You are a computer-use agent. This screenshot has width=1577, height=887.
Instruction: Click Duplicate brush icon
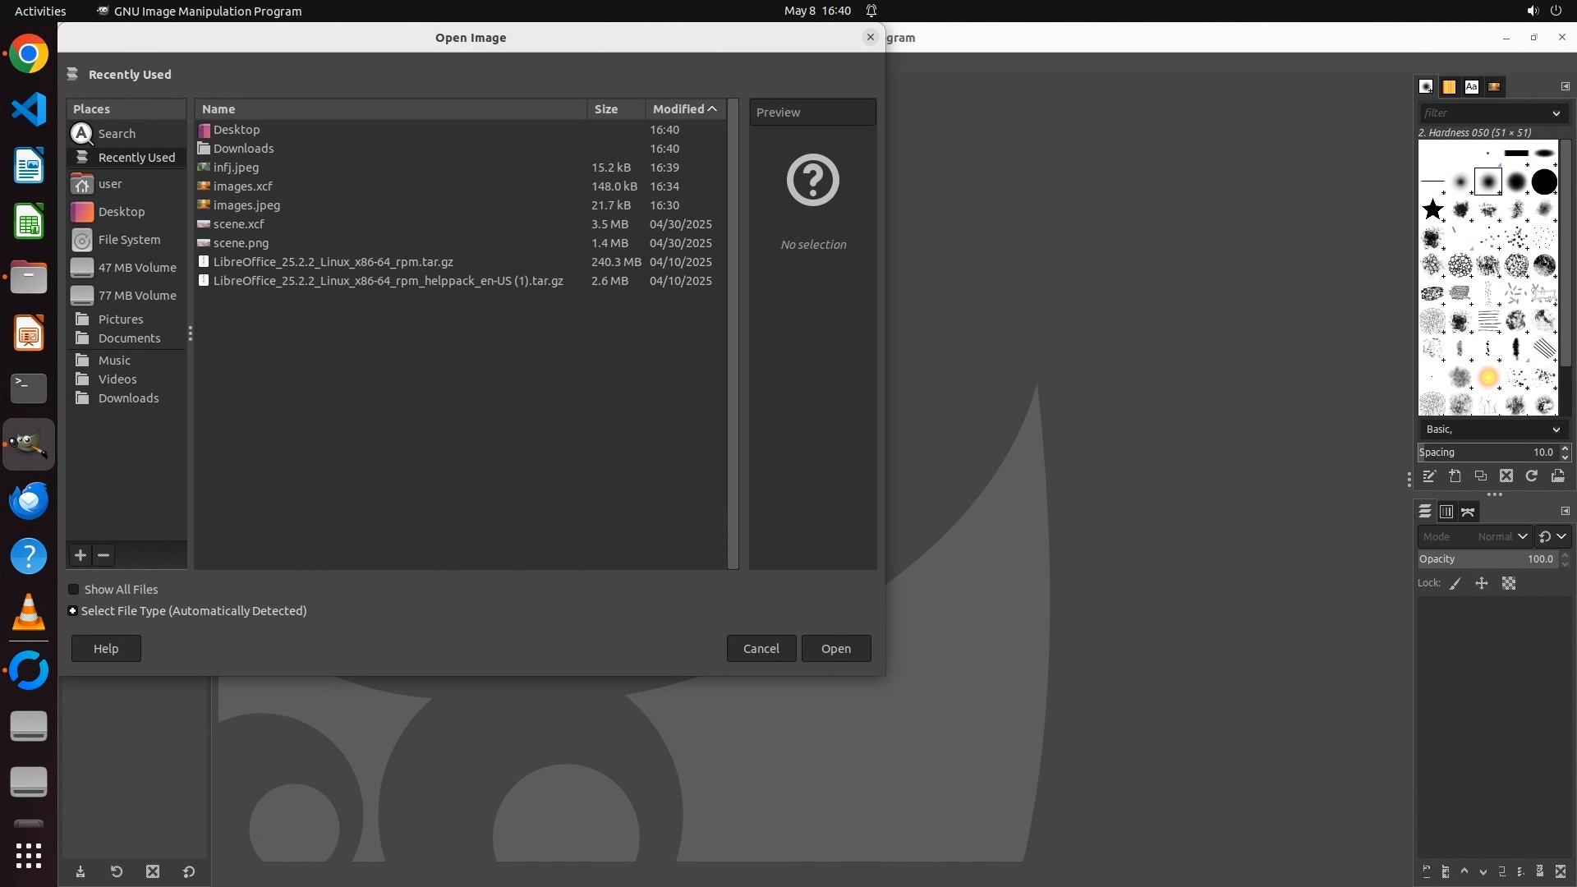click(1480, 476)
